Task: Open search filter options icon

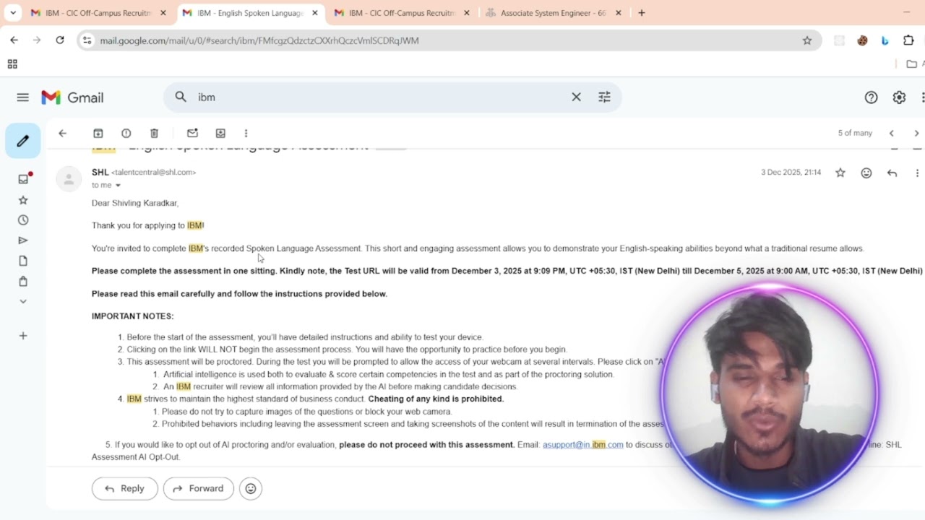Action: [x=605, y=97]
